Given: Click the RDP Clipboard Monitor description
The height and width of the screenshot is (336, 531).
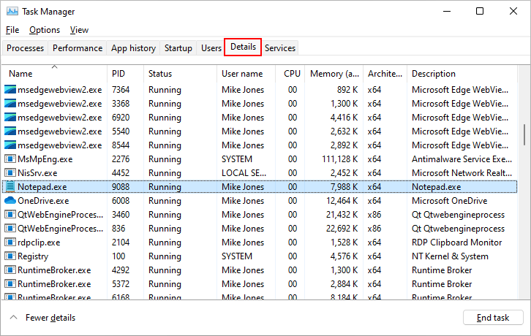Looking at the screenshot, I should tap(456, 243).
